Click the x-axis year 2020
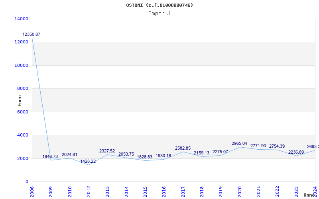 point(240,192)
